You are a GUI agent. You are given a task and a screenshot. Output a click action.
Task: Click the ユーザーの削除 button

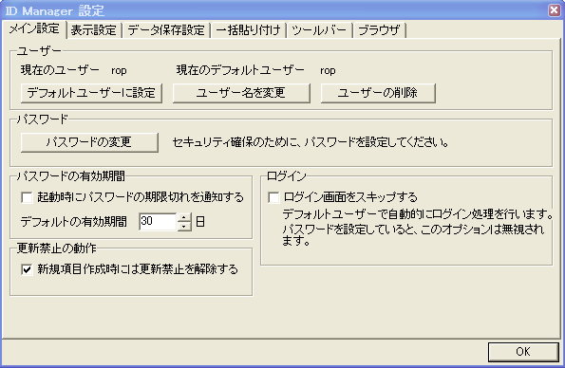378,93
